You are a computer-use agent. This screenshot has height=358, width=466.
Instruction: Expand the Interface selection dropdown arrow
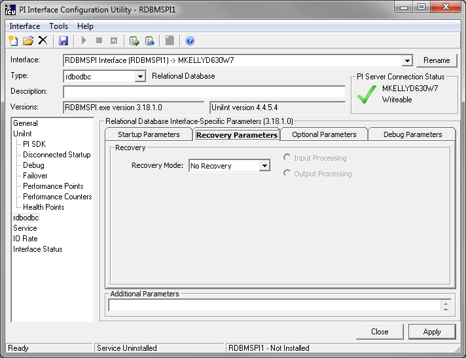point(407,60)
